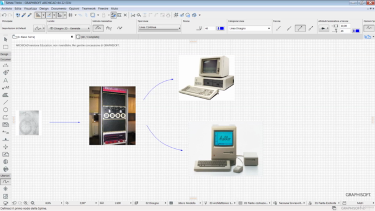The width and height of the screenshot is (375, 211).
Task: Toggle the Guide Lines button in toolbar
Action: (38, 15)
